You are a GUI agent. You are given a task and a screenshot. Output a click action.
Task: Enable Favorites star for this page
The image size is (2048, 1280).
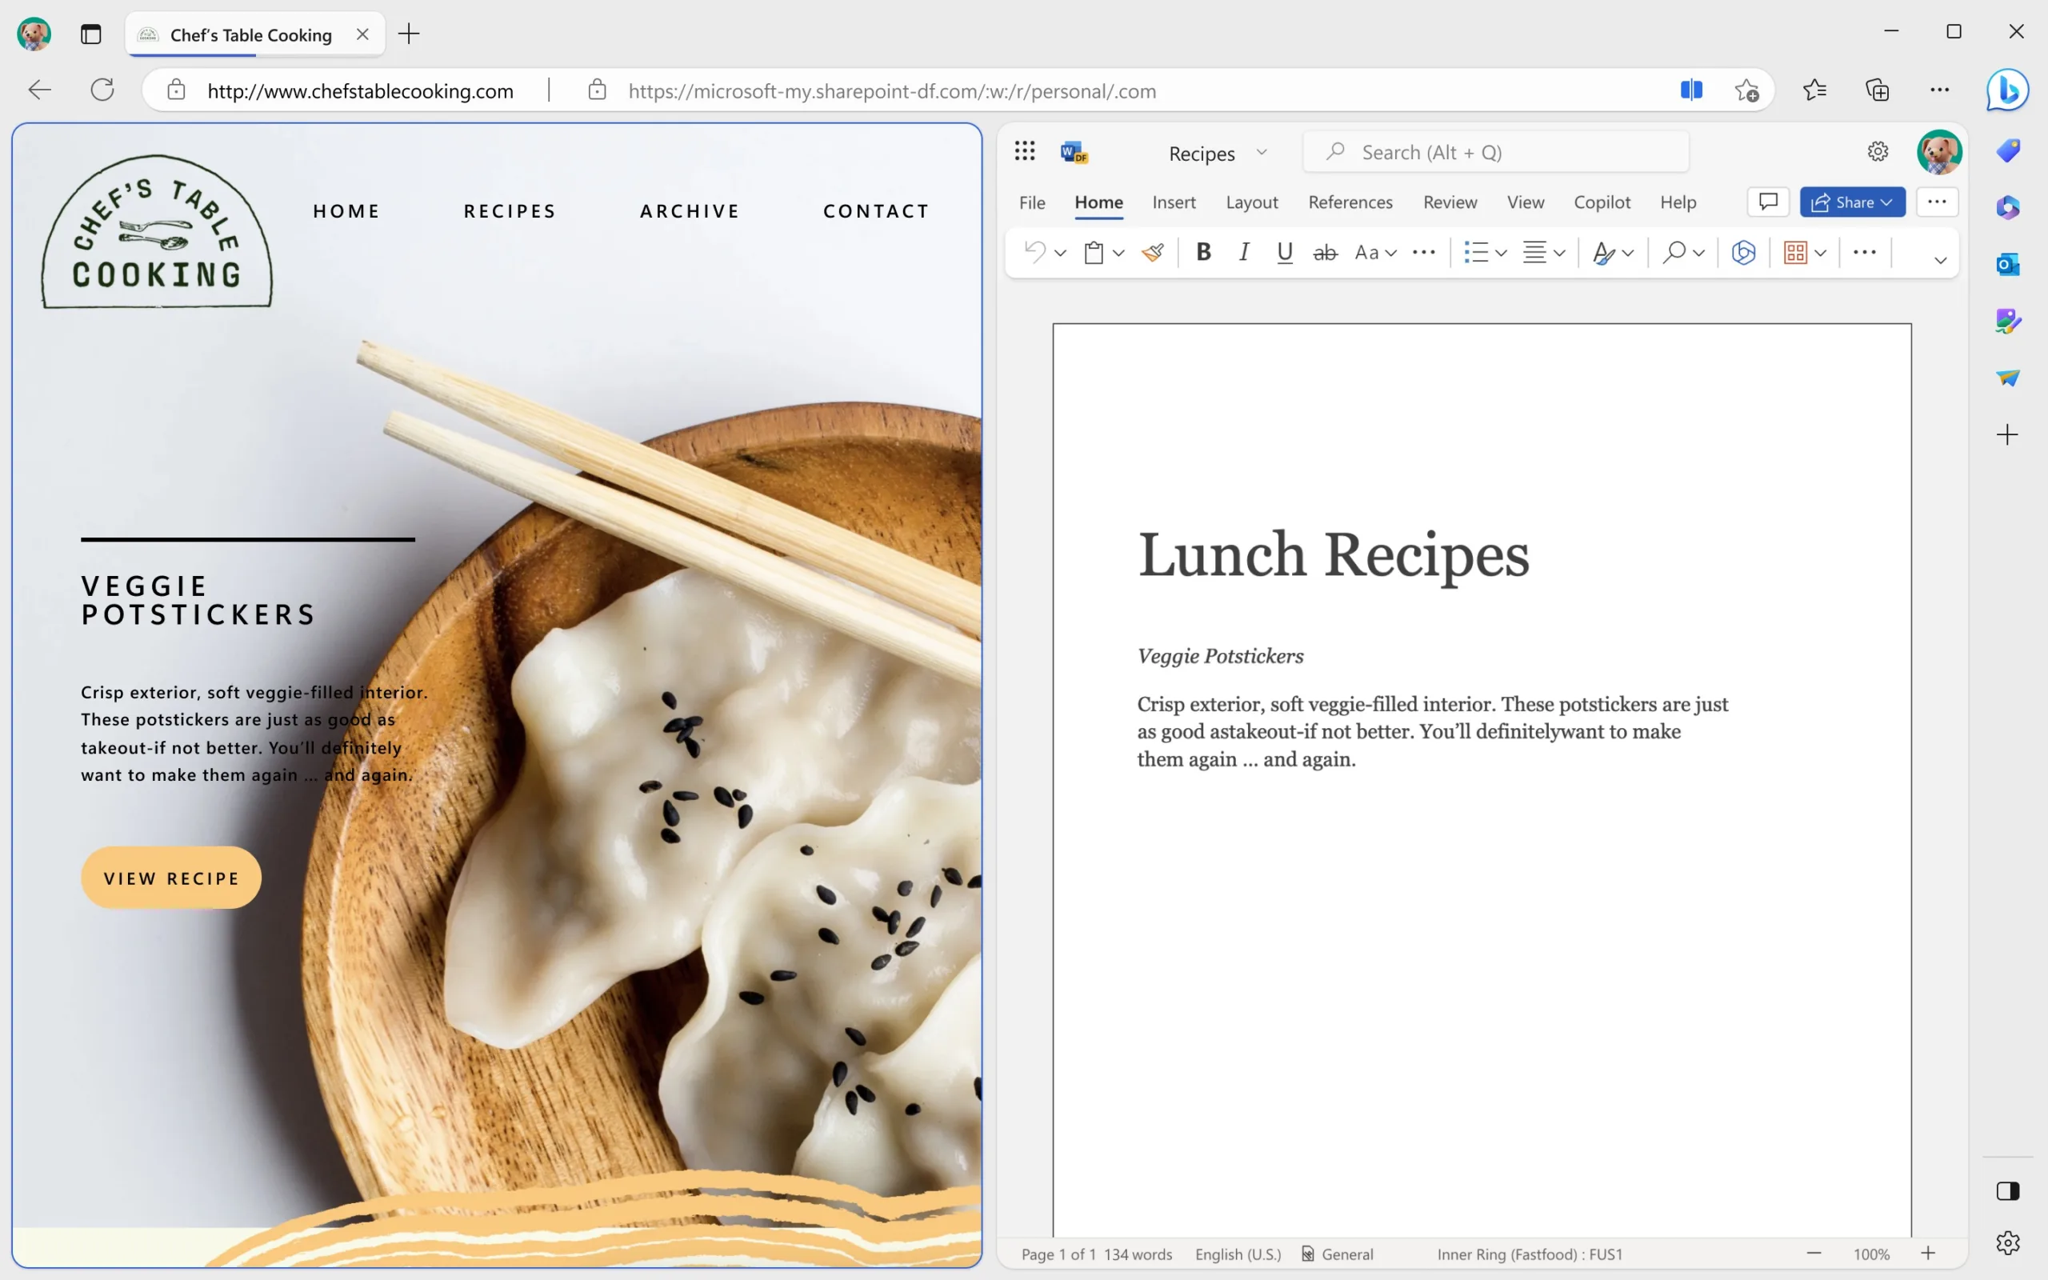pyautogui.click(x=1746, y=91)
